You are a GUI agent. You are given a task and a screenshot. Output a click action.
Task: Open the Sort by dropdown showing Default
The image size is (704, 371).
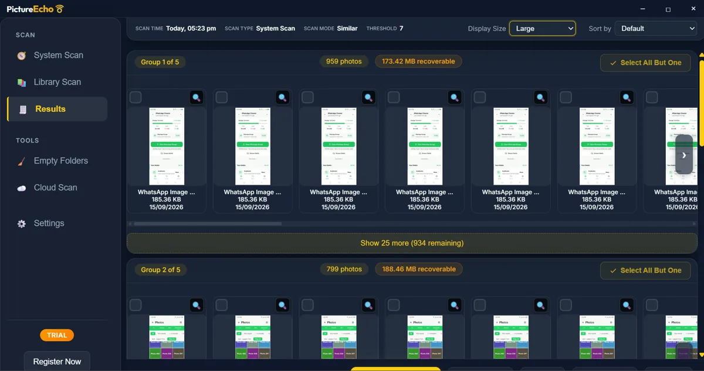click(655, 28)
